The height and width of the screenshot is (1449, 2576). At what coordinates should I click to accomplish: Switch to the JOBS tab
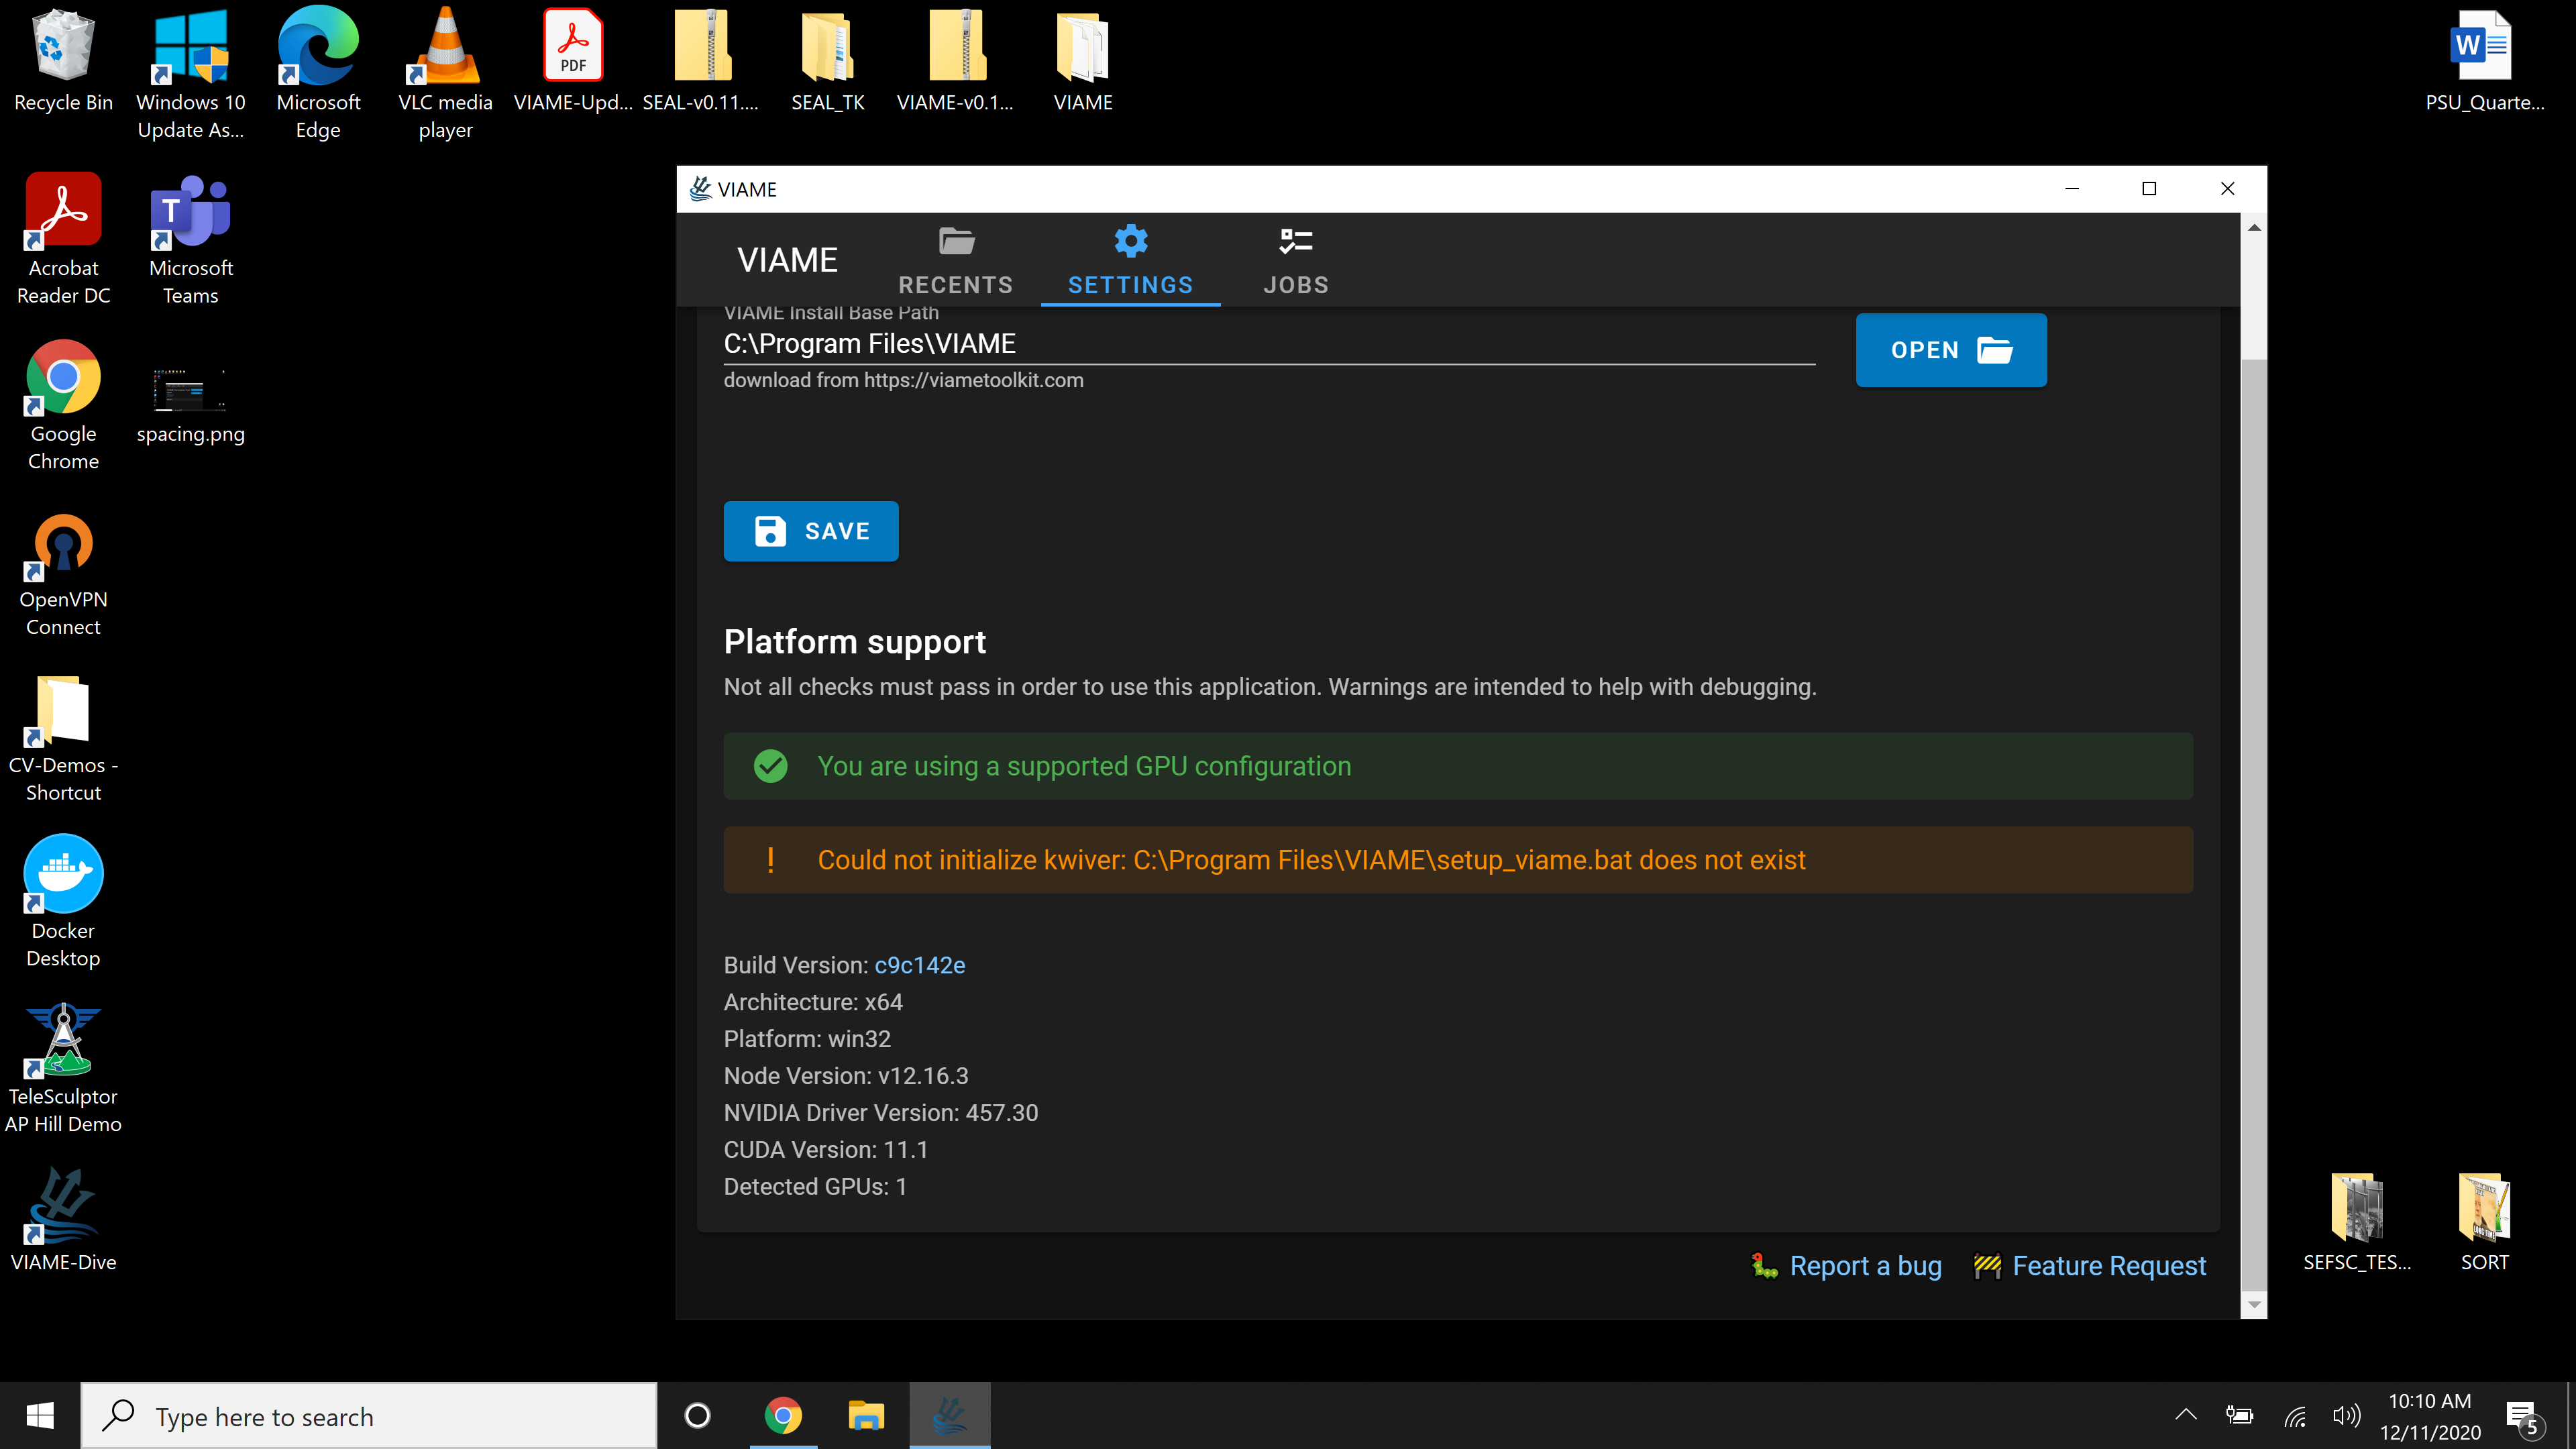pos(1295,284)
